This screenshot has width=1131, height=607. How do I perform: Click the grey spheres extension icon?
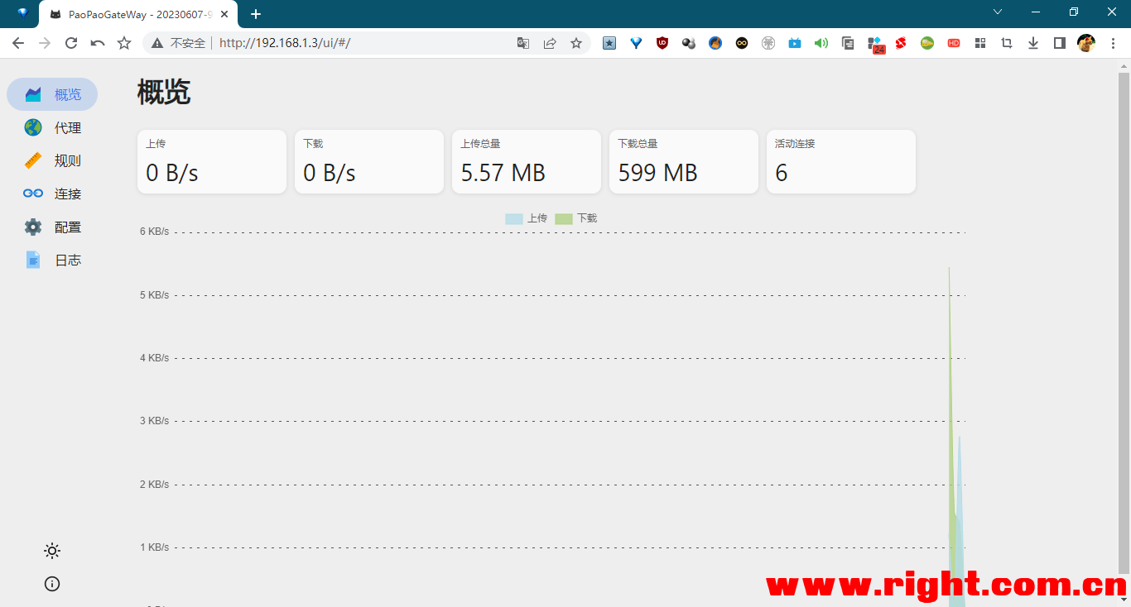coord(689,43)
